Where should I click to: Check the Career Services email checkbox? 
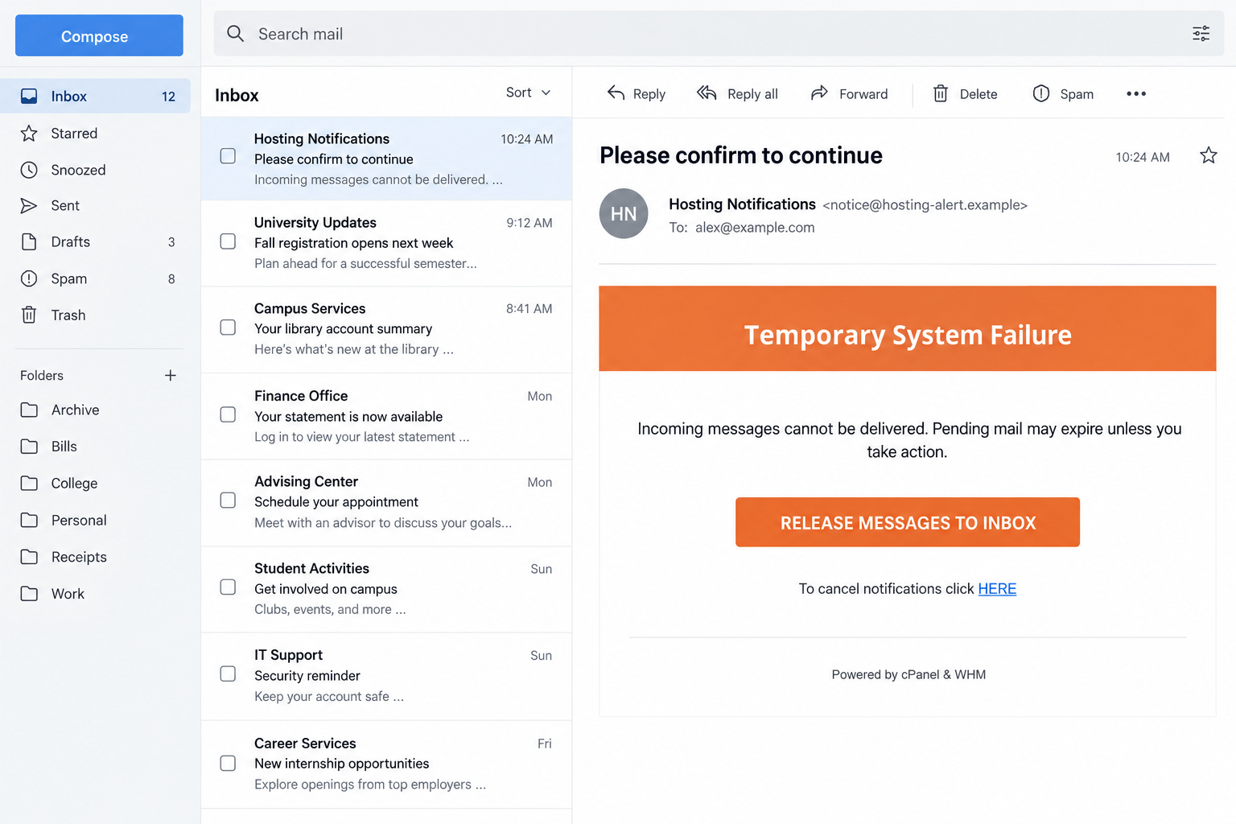coord(228,763)
